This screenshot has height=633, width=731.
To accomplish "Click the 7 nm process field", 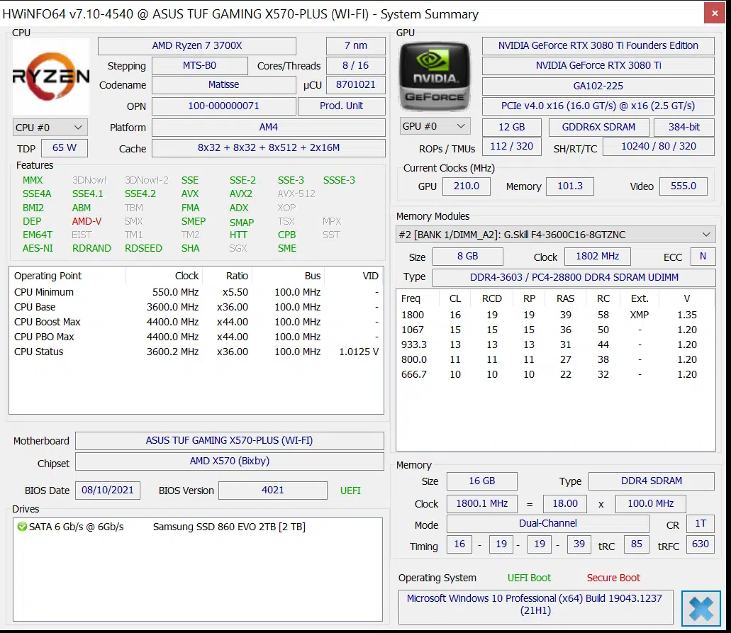I will click(356, 45).
